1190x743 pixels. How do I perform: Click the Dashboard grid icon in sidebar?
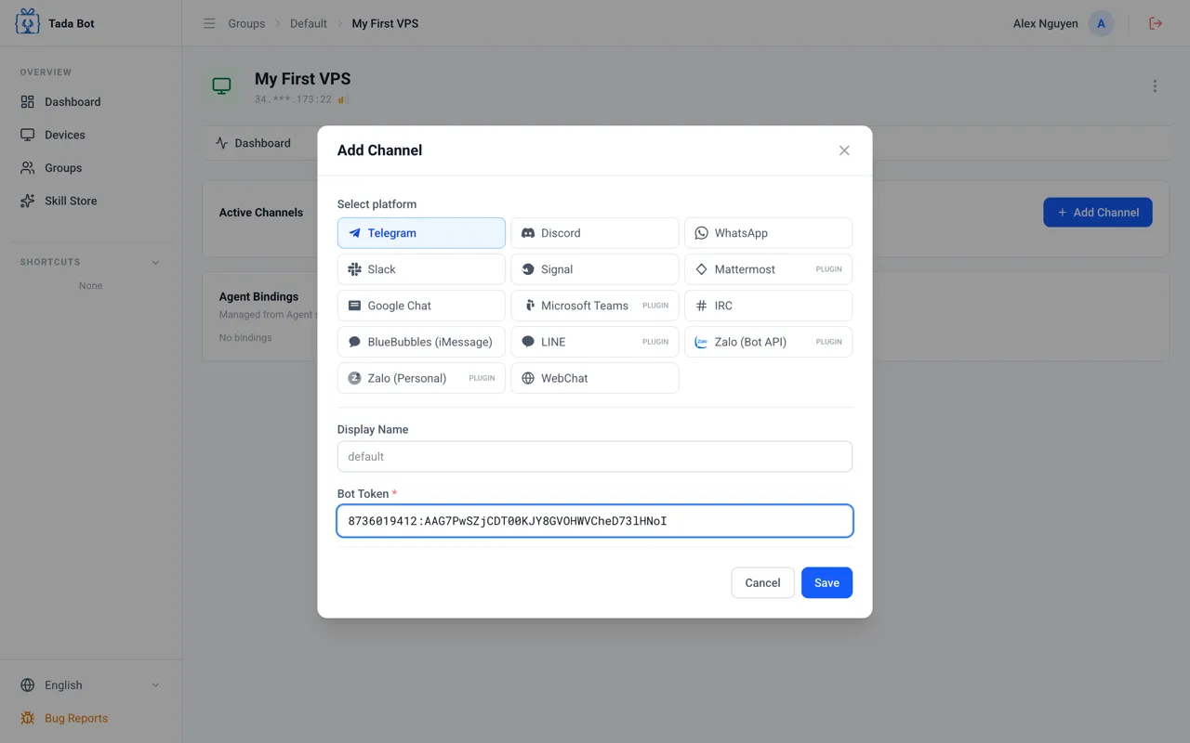coord(28,102)
